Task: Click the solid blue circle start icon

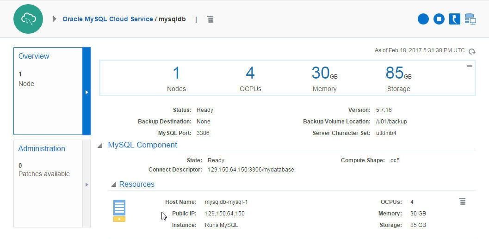Action: [423, 19]
